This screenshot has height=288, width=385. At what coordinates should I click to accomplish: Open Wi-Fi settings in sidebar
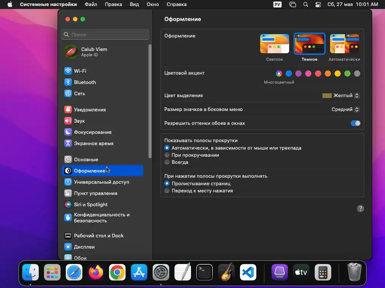point(102,71)
